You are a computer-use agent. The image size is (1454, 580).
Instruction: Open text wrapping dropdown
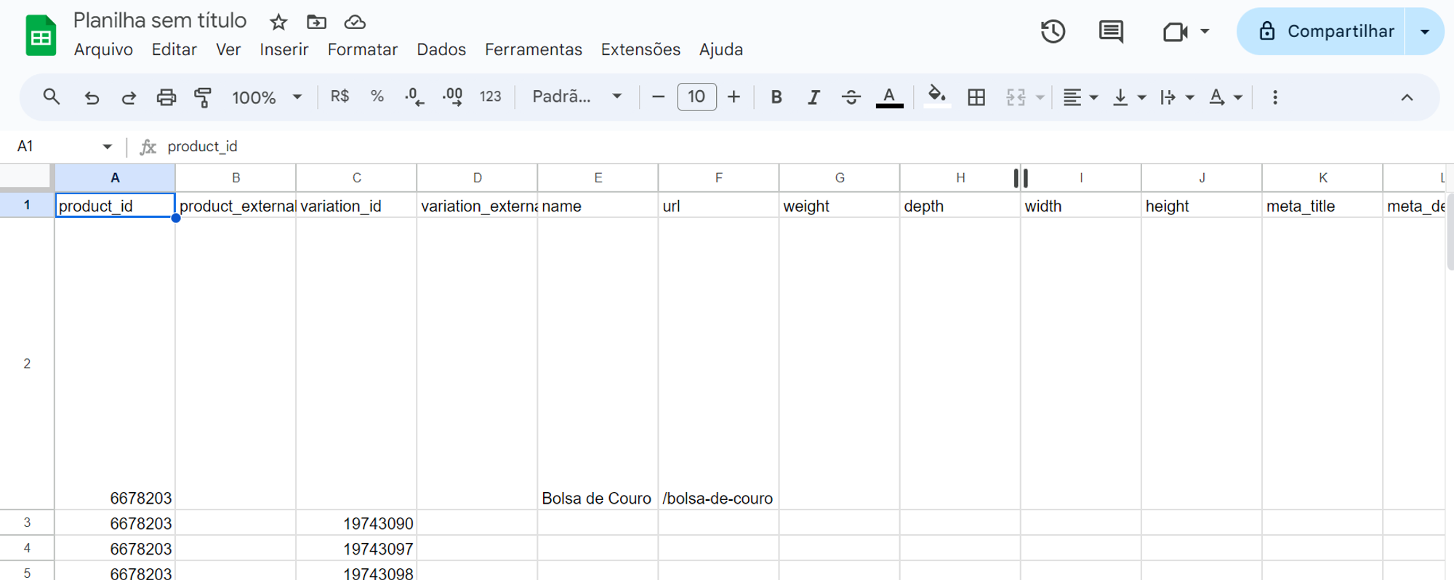click(1177, 97)
